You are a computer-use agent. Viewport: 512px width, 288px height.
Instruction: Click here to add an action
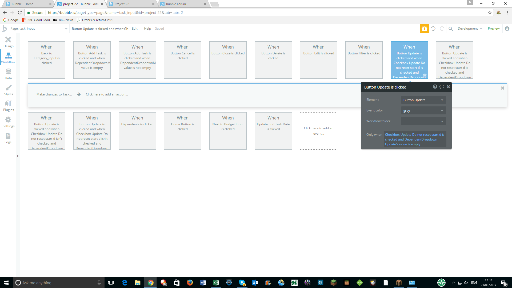coord(107,94)
